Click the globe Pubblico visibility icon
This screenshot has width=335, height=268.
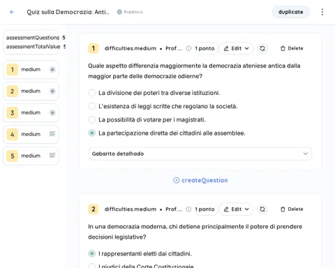[x=119, y=12]
